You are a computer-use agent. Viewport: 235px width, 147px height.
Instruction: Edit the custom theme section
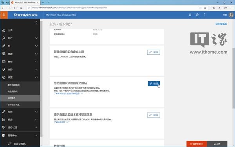pos(154,52)
